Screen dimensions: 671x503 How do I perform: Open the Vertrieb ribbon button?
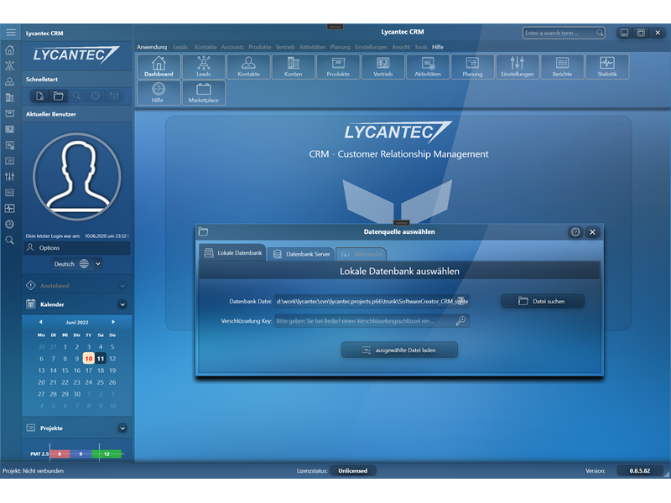coord(383,67)
